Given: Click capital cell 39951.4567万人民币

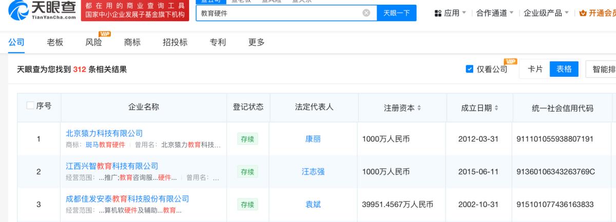Looking at the screenshot, I should (x=397, y=204).
